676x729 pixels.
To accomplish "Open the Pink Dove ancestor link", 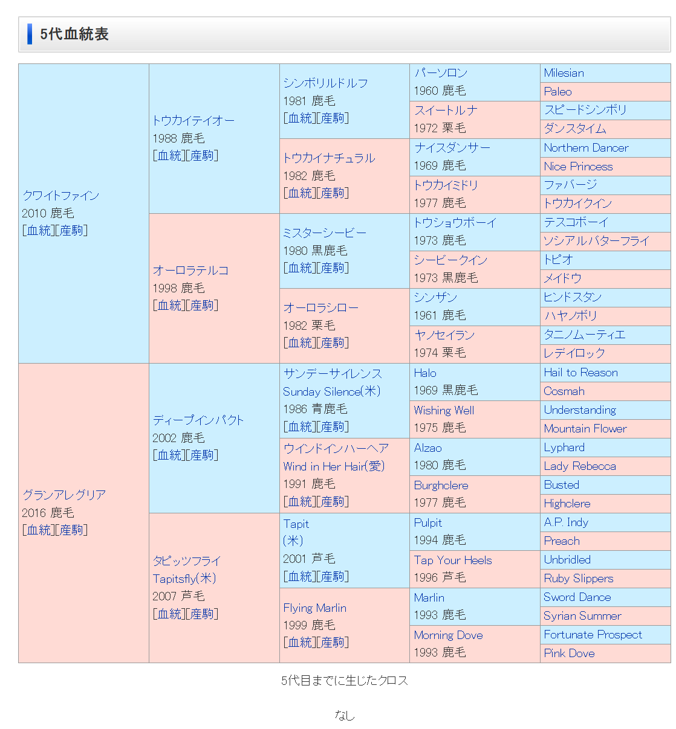I will point(569,653).
